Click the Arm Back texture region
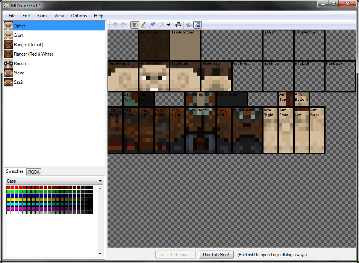 click(x=317, y=130)
